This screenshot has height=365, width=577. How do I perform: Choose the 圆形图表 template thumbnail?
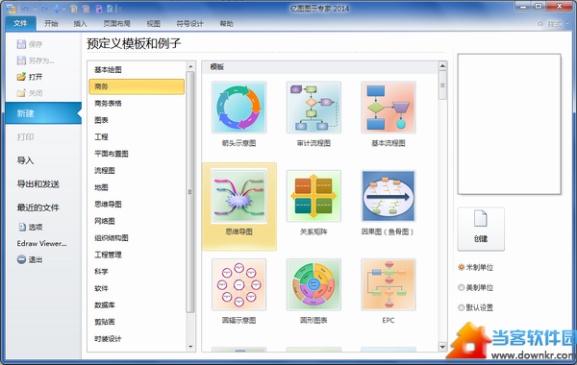coord(314,284)
